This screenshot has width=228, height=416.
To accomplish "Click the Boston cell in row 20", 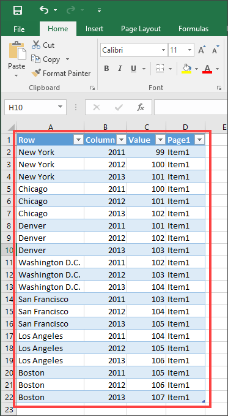I will click(50, 373).
